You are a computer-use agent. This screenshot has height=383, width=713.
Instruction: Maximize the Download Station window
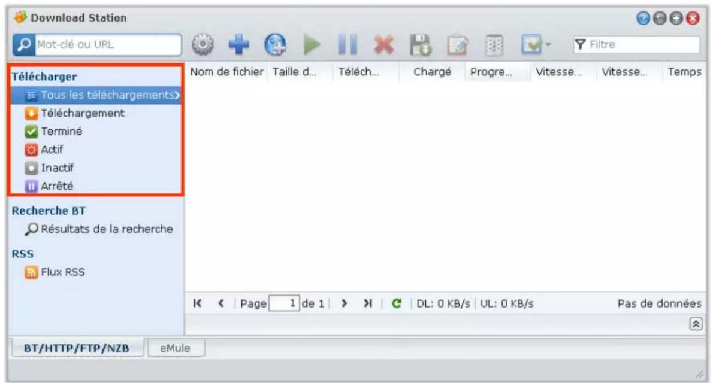click(x=676, y=18)
